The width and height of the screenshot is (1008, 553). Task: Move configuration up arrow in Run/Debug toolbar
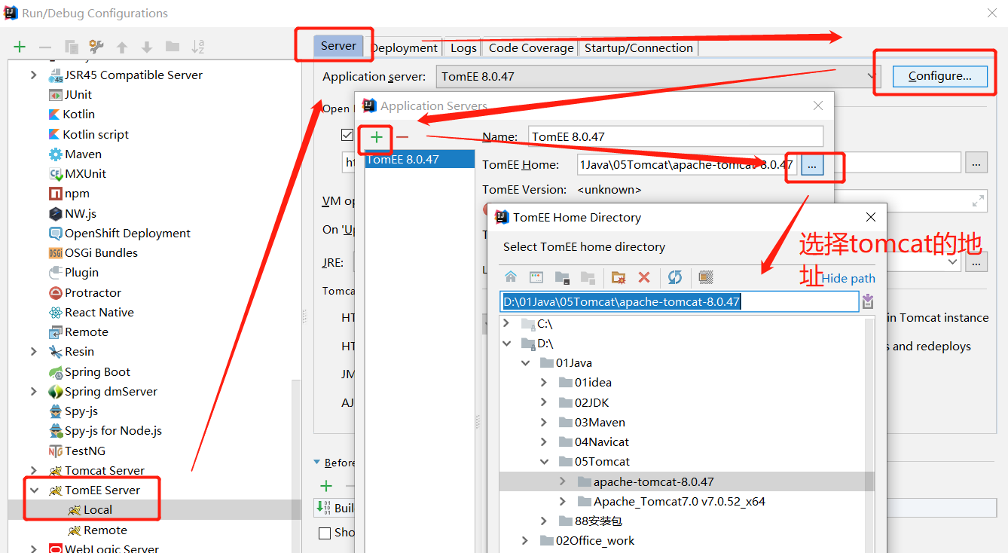122,47
